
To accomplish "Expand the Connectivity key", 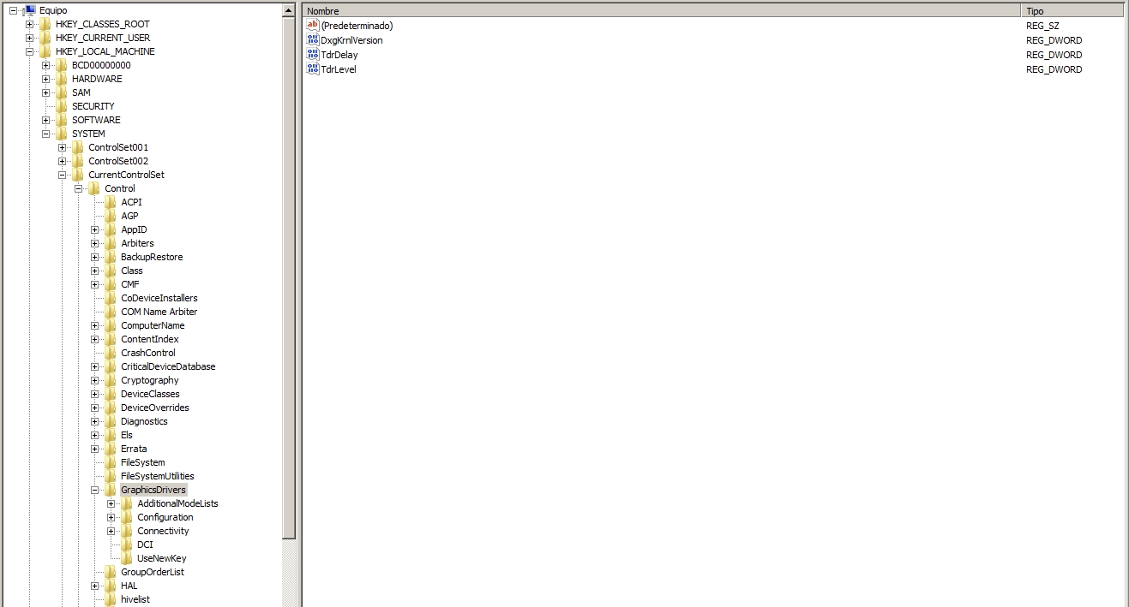I will 111,531.
